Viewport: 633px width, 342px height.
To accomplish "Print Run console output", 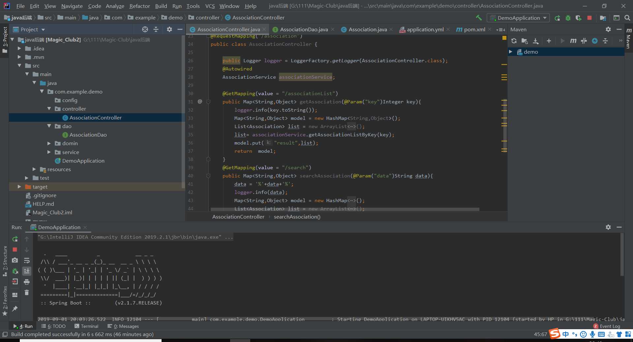I will pyautogui.click(x=27, y=282).
